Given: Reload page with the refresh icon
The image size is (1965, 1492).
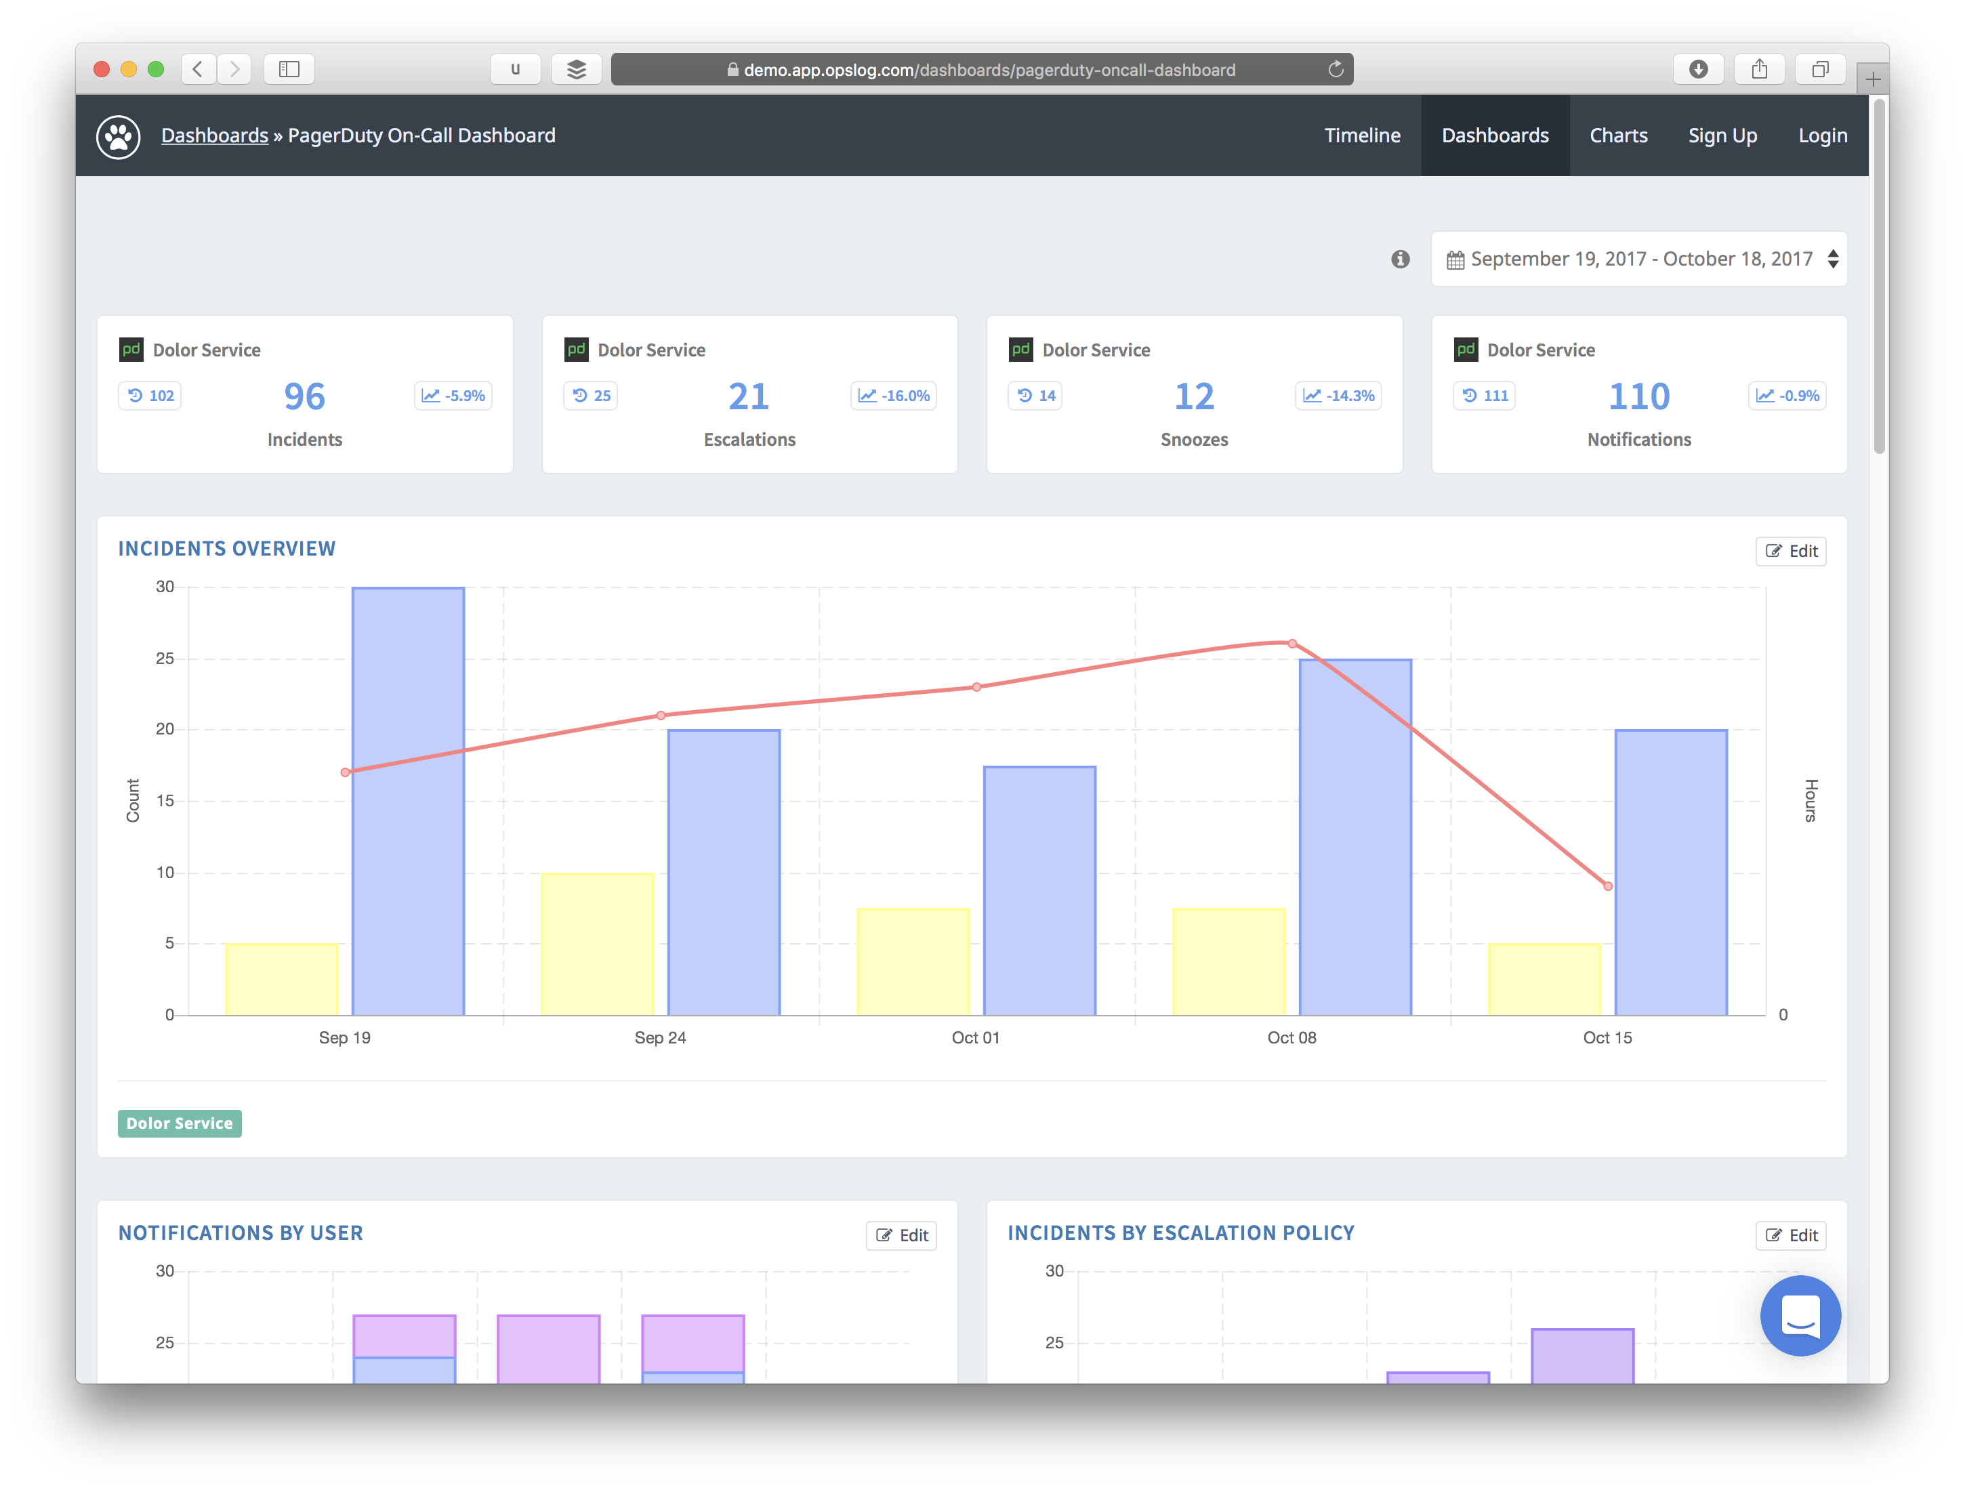Looking at the screenshot, I should 1335,69.
